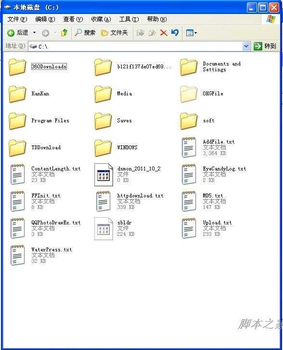The width and height of the screenshot is (283, 350).
Task: Select the WINDOWS folder
Action: pyautogui.click(x=116, y=147)
